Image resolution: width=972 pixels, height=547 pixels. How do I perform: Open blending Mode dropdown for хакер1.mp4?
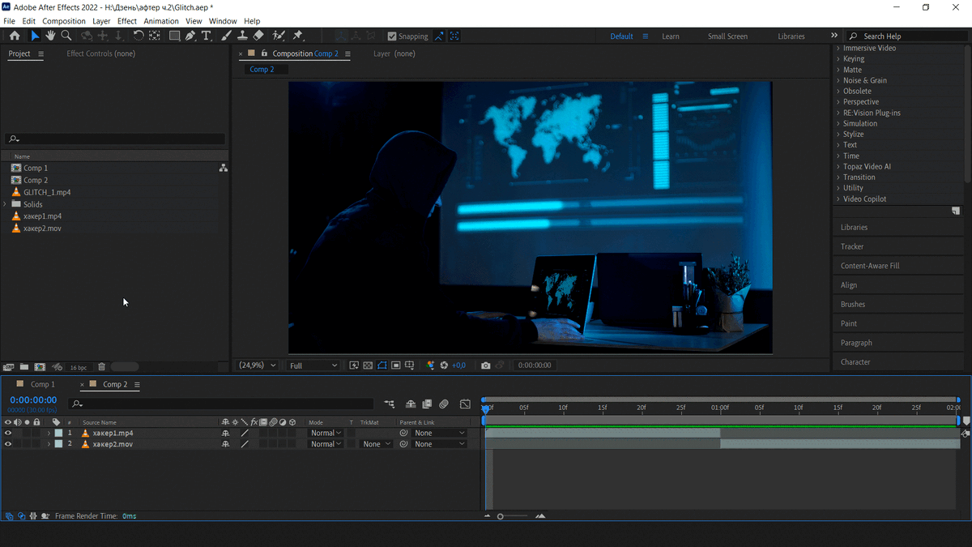(326, 433)
